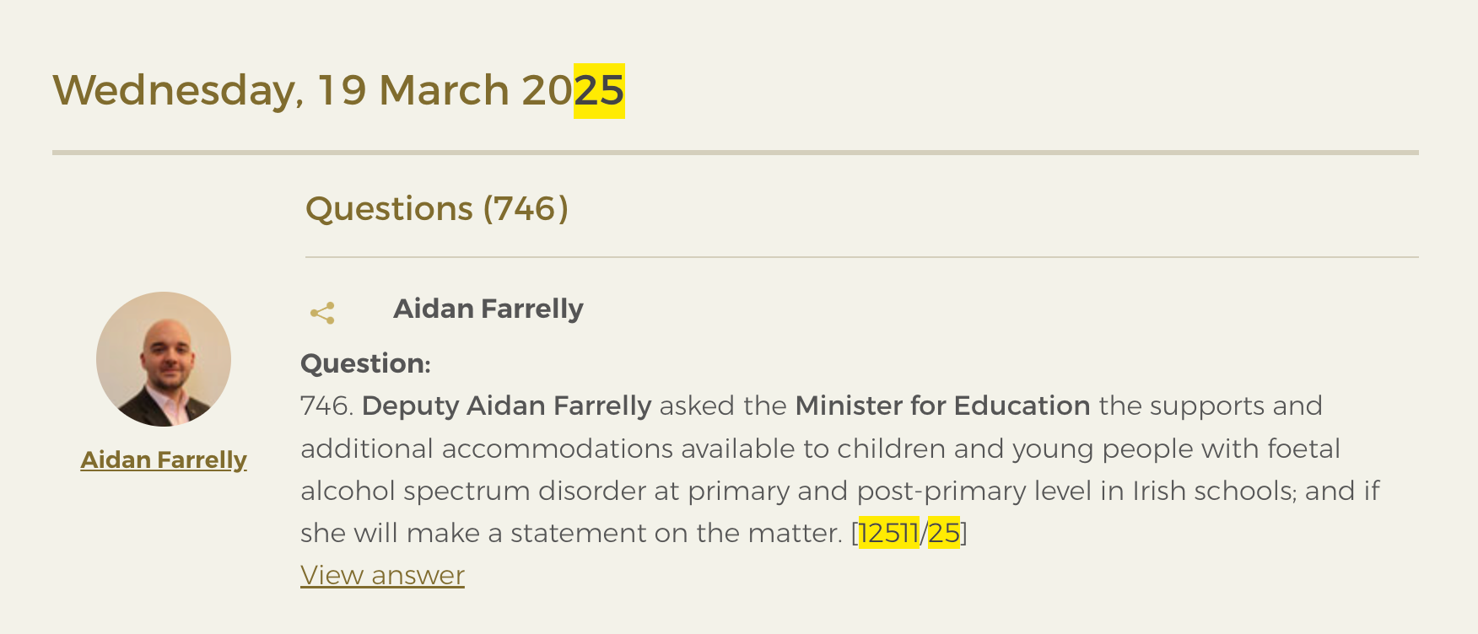The width and height of the screenshot is (1478, 634).
Task: Click the bold Minister for Education text
Action: 942,406
